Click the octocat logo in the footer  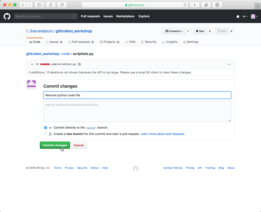136,169
